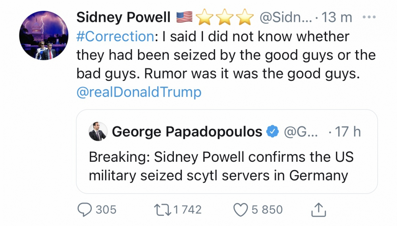Click the 5 850 likes count
This screenshot has height=226, width=397.
click(x=267, y=209)
